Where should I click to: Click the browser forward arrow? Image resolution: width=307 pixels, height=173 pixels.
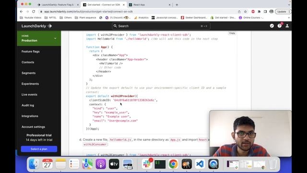tap(27, 12)
